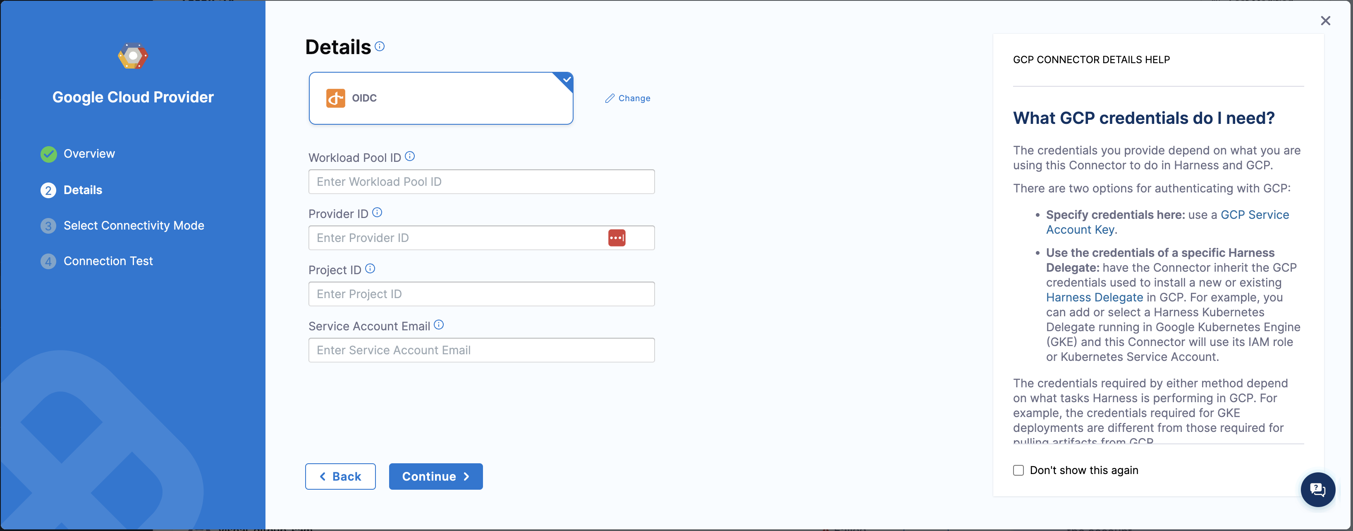Image resolution: width=1353 pixels, height=531 pixels.
Task: Focus the Enter Workload Pool ID field
Action: 481,182
